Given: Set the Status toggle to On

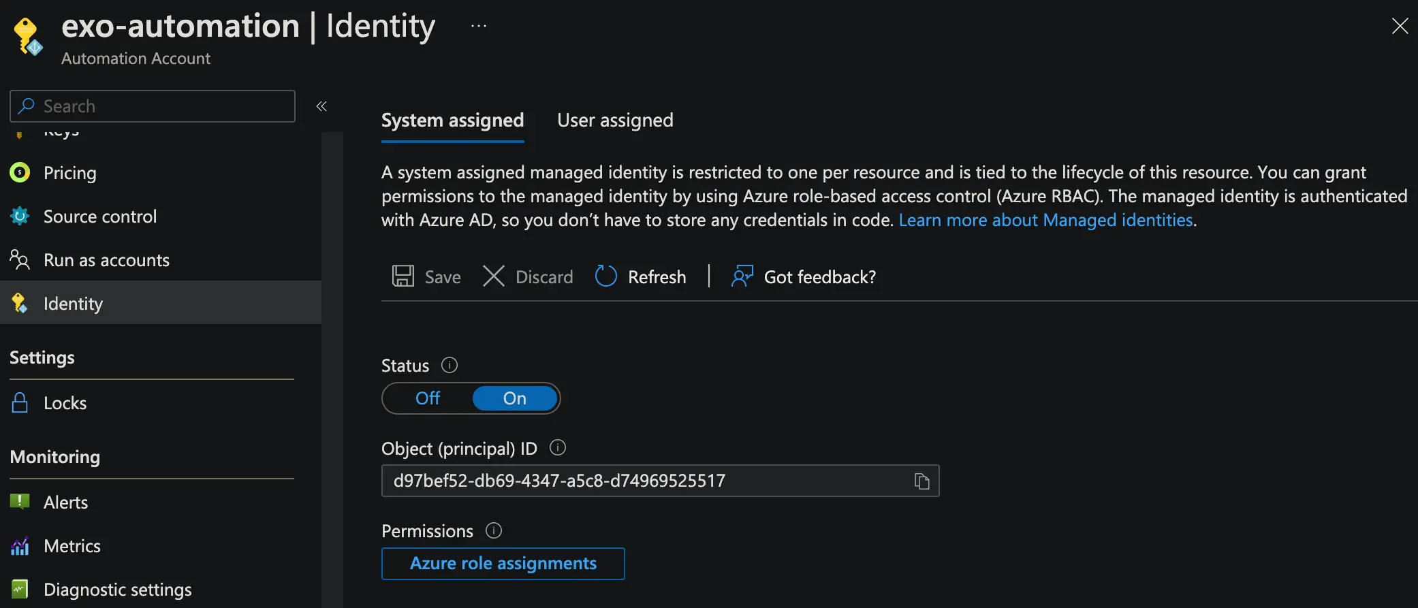Looking at the screenshot, I should click(515, 398).
